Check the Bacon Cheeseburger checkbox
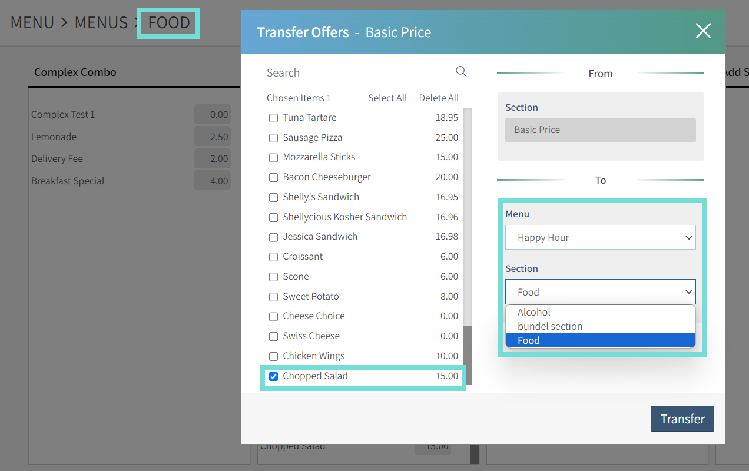Viewport: 749px width, 471px height. coord(273,177)
